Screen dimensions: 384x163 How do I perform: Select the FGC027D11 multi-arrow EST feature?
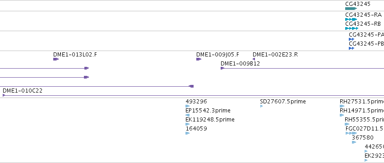pos(351,133)
